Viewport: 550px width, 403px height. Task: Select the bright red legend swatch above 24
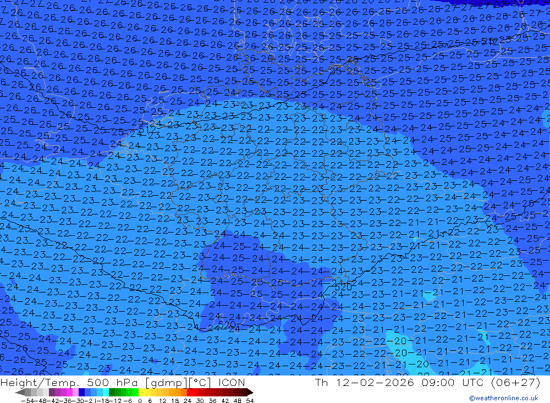190,392
